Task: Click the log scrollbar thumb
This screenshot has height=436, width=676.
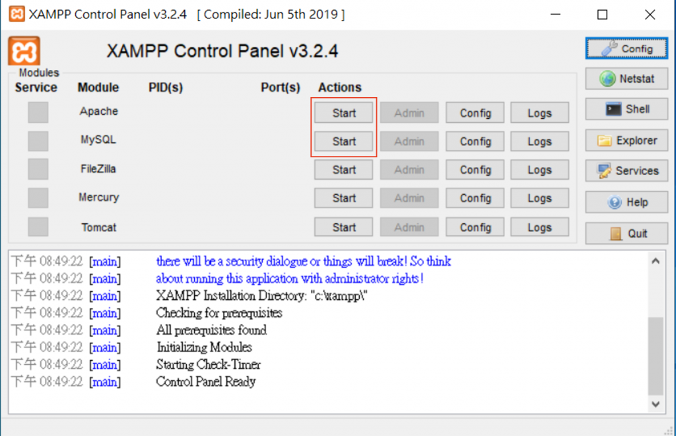Action: pyautogui.click(x=656, y=356)
